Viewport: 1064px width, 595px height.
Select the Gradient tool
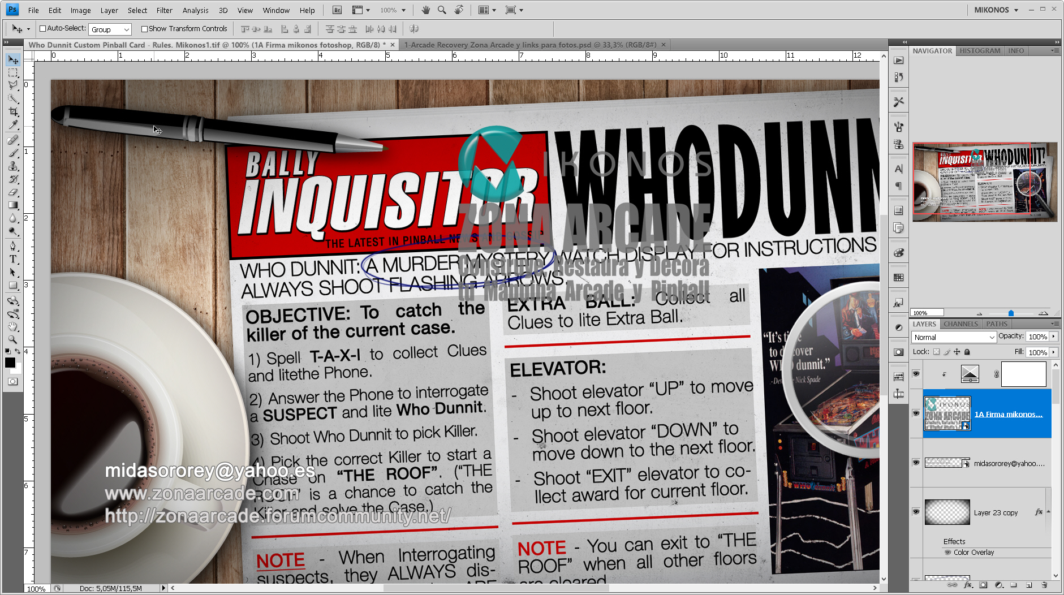(12, 205)
